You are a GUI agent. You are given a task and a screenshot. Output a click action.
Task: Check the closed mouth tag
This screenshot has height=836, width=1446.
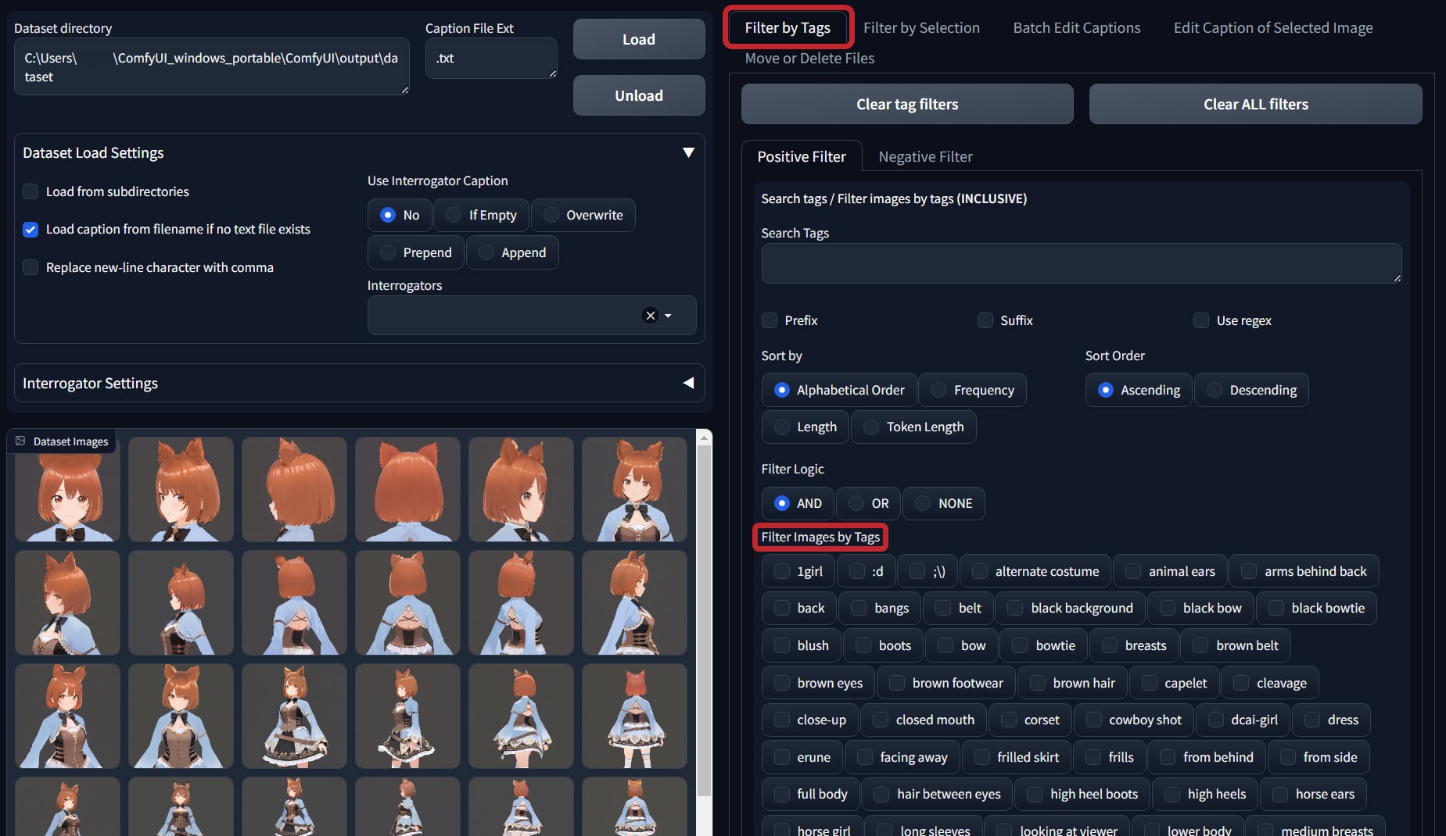pyautogui.click(x=881, y=720)
